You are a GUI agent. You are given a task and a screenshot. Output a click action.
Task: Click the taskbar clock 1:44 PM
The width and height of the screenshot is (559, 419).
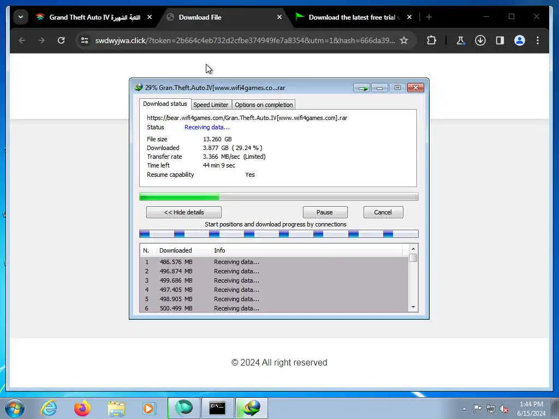pyautogui.click(x=531, y=409)
